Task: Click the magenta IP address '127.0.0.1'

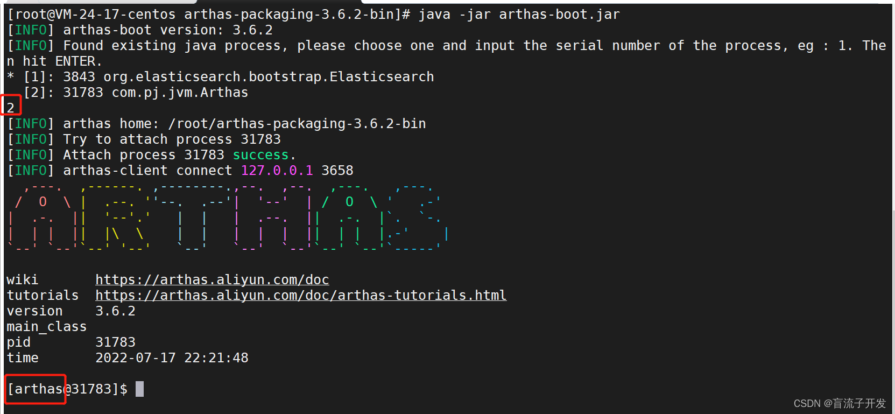Action: point(277,171)
